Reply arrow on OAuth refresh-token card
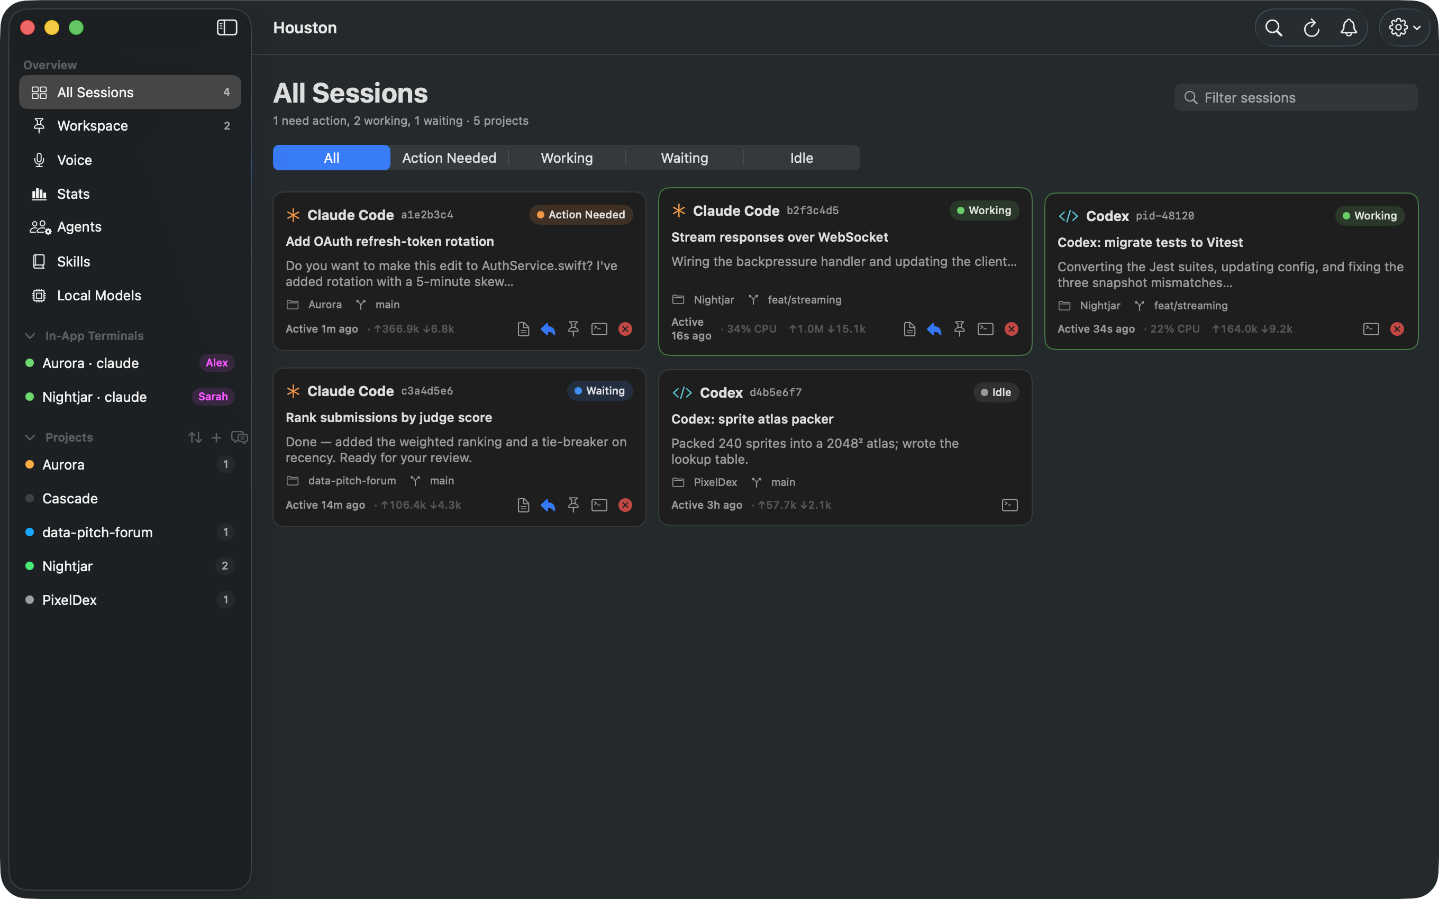Screen dimensions: 1439x899 548,329
